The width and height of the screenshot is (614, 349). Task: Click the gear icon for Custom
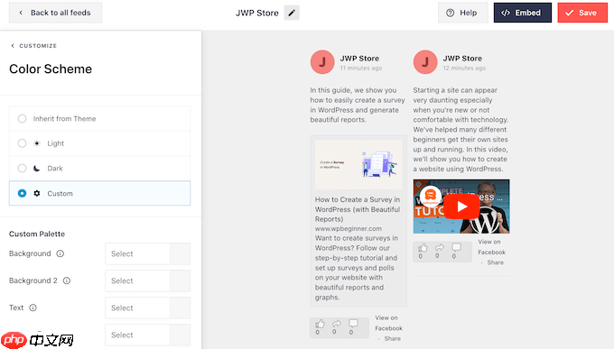pyautogui.click(x=37, y=193)
